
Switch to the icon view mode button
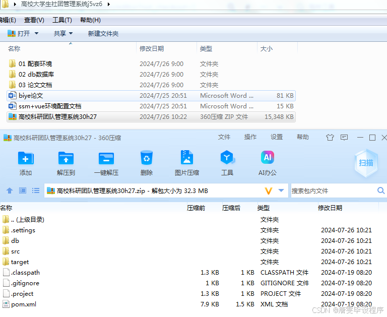tap(23, 191)
